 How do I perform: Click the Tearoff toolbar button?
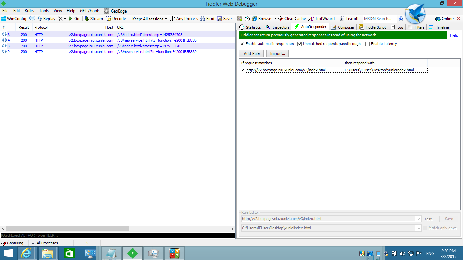[x=349, y=19]
